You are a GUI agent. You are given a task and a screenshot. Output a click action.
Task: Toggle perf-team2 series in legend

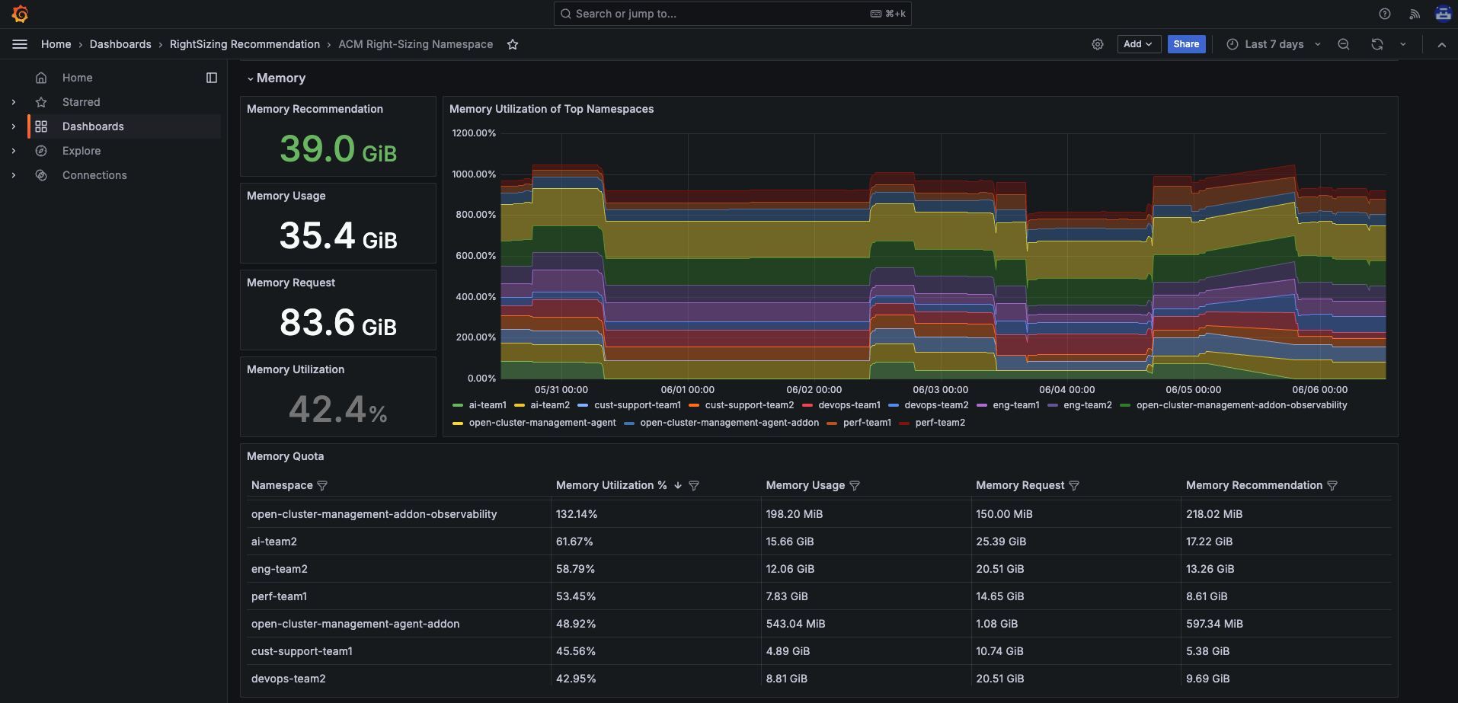point(939,423)
